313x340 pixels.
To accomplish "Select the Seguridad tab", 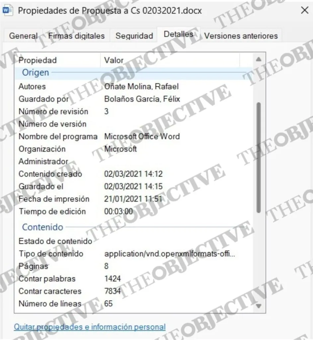I will pyautogui.click(x=134, y=36).
